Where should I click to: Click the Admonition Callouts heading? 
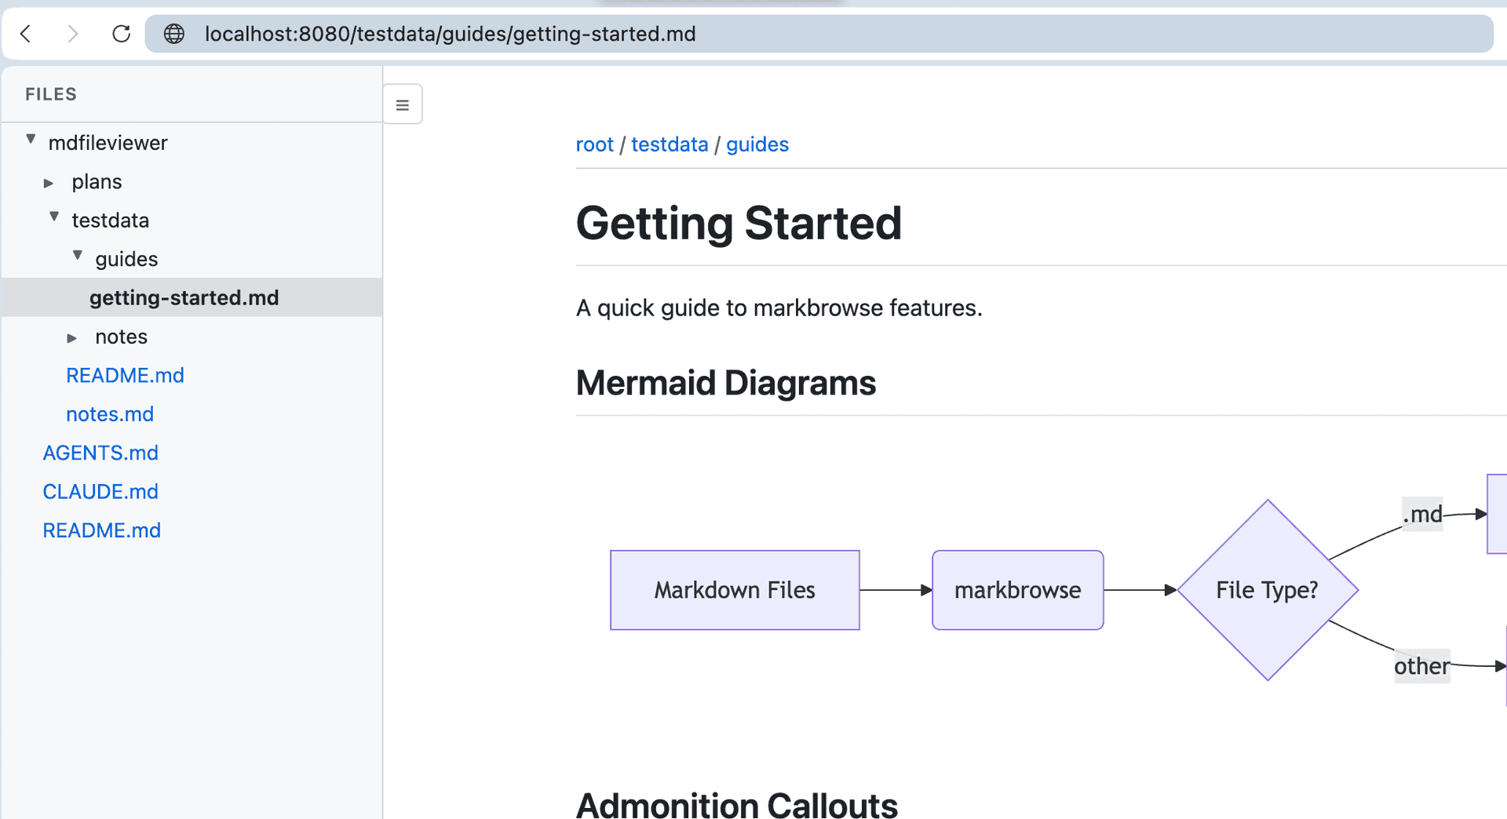736,804
